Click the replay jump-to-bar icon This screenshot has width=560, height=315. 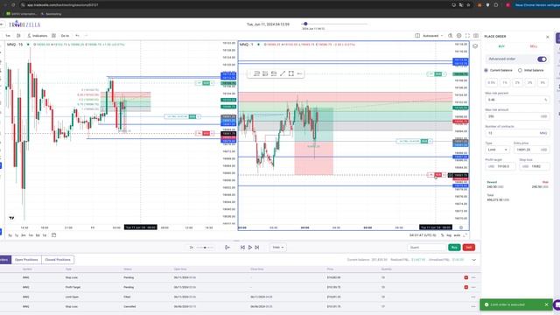[227, 247]
